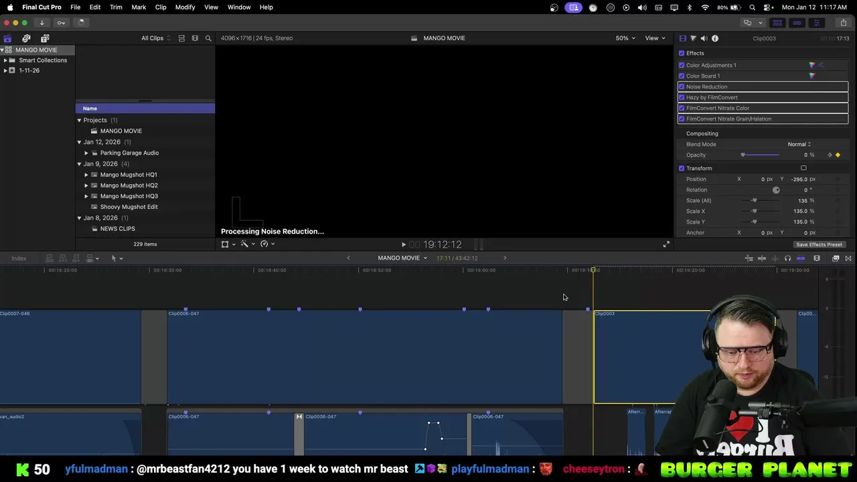857x482 pixels.
Task: Open the Info inspector tab
Action: click(x=714, y=38)
